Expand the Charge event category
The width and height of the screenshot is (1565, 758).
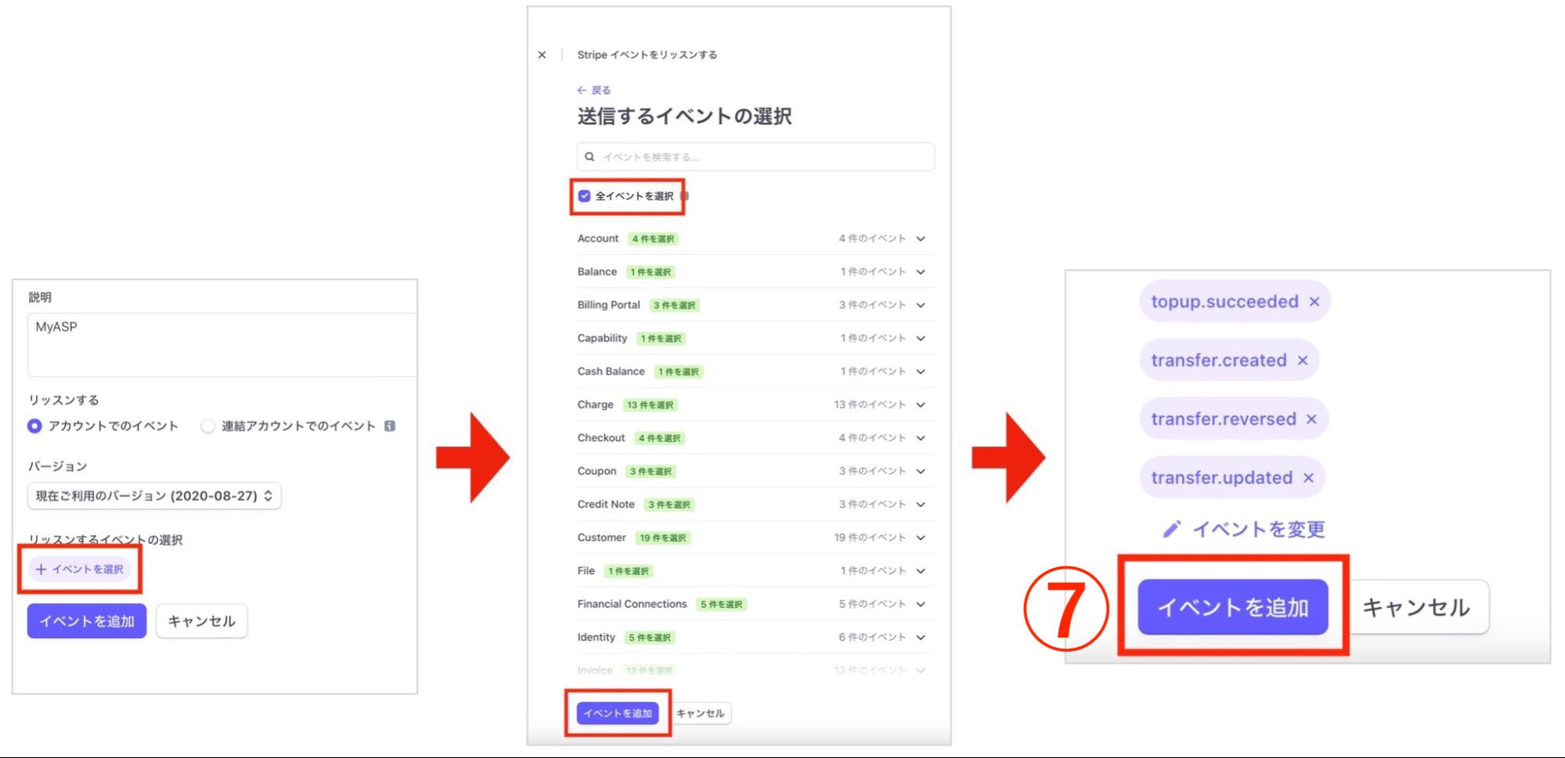pyautogui.click(x=921, y=404)
